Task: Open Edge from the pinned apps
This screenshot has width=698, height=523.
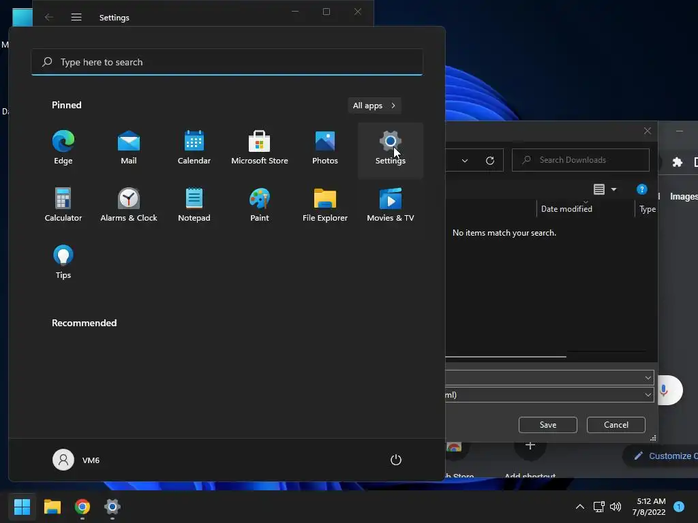Action: pos(63,148)
